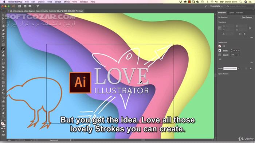Open the Arrange Documents dropdown
The height and width of the screenshot is (143, 255).
31,6
